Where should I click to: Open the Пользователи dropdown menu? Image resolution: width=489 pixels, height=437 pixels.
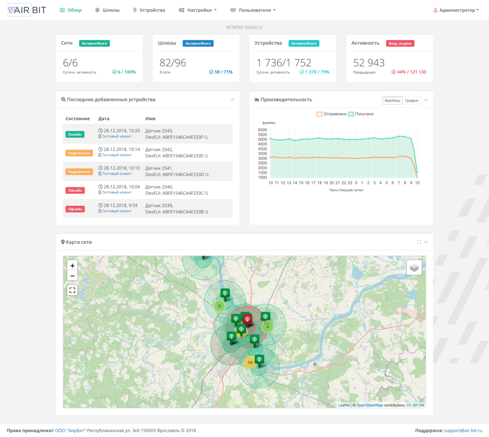pos(253,10)
